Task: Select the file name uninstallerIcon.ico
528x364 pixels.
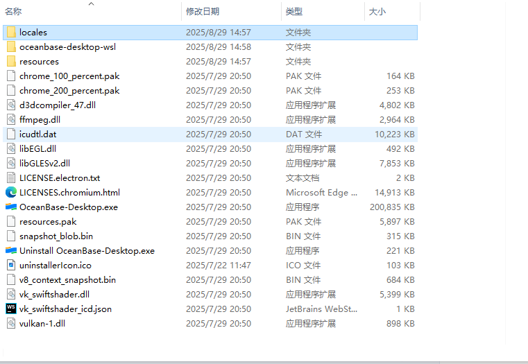Action: 56,265
